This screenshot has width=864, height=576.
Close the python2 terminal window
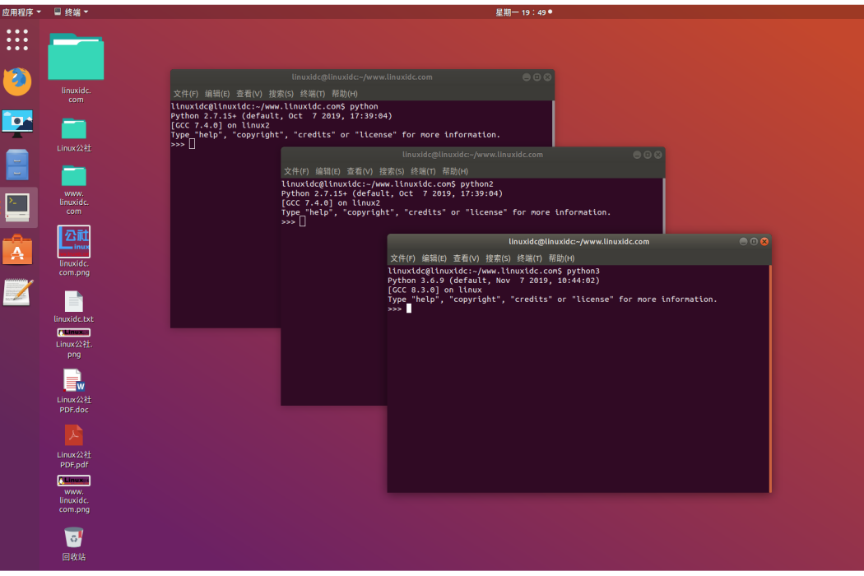[x=658, y=155]
